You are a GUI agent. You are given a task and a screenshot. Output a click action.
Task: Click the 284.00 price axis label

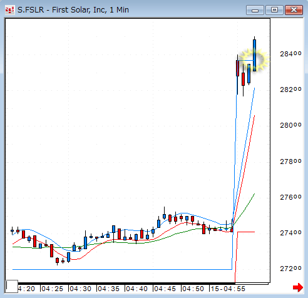(x=290, y=54)
